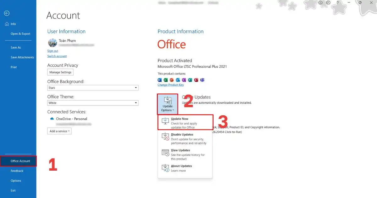The width and height of the screenshot is (377, 198).
Task: Click the Word app icon
Action: click(159, 80)
